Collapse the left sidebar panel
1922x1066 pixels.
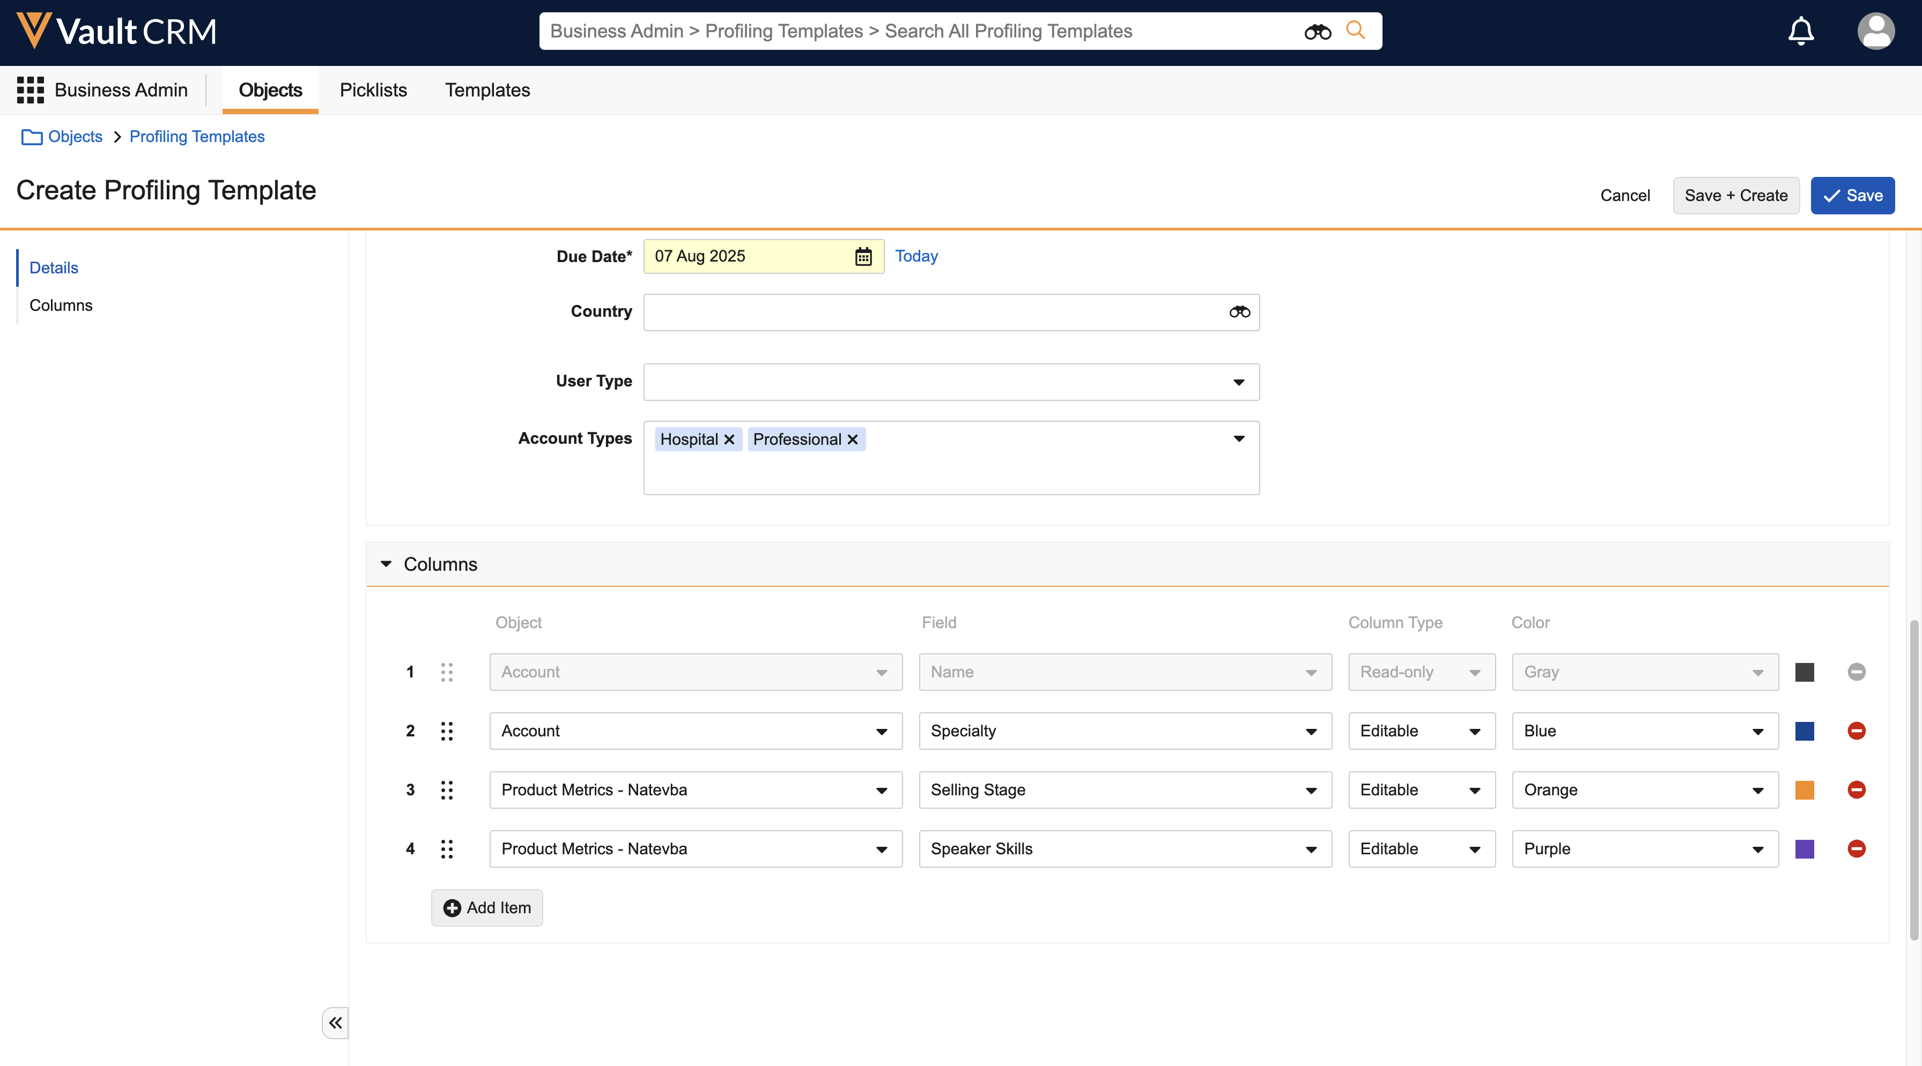click(x=335, y=1023)
